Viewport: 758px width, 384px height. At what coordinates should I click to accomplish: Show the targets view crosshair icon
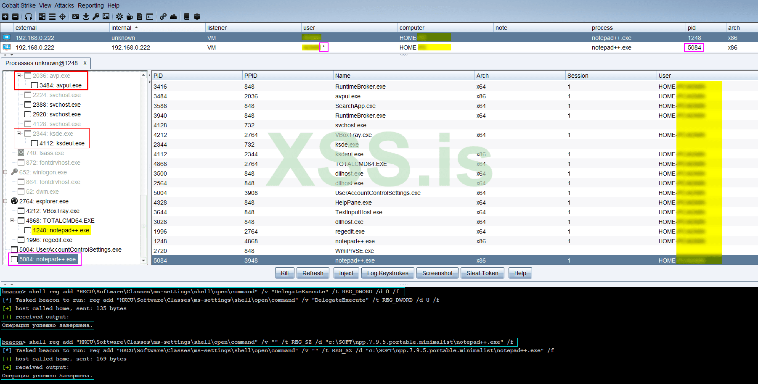tap(63, 17)
